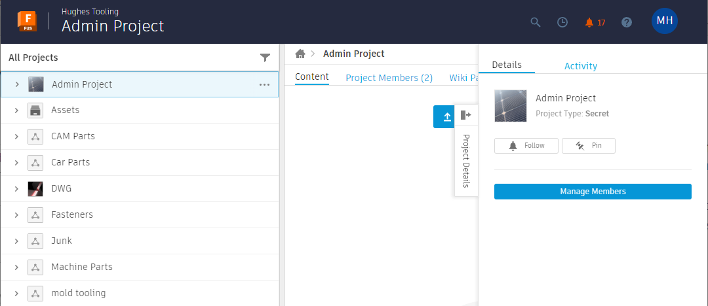The width and height of the screenshot is (708, 306).
Task: Click Admin Project thumbnail in list
Action: 35,84
